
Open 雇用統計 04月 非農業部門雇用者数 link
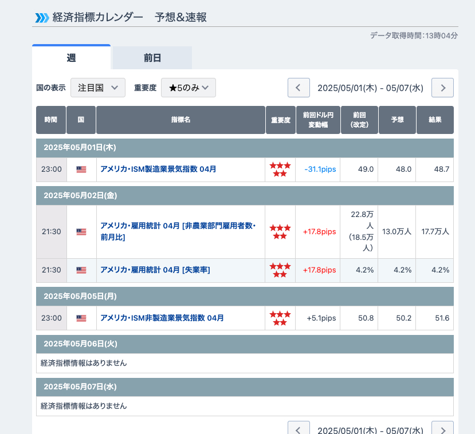178,231
